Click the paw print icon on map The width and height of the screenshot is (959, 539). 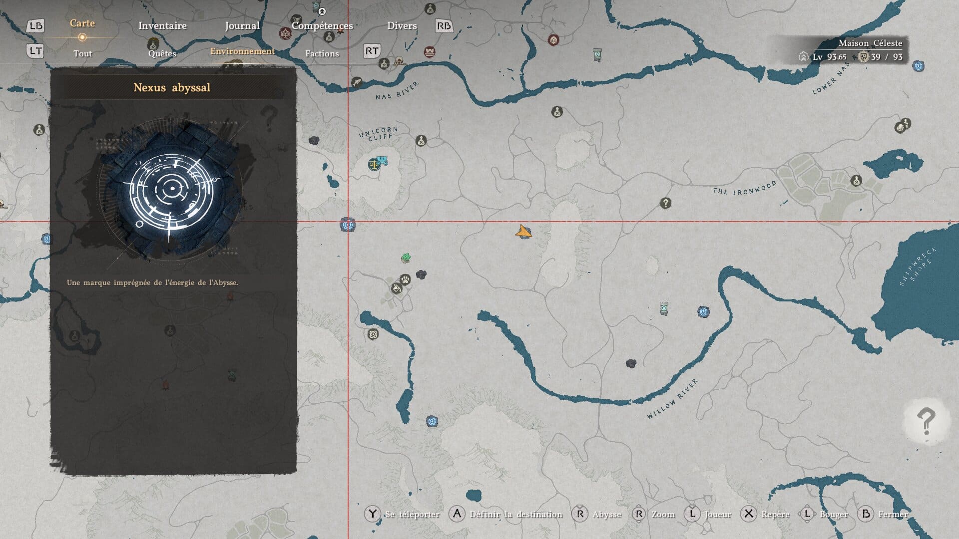405,279
